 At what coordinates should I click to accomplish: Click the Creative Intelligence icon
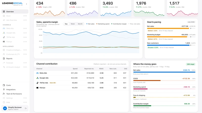tap(4, 50)
